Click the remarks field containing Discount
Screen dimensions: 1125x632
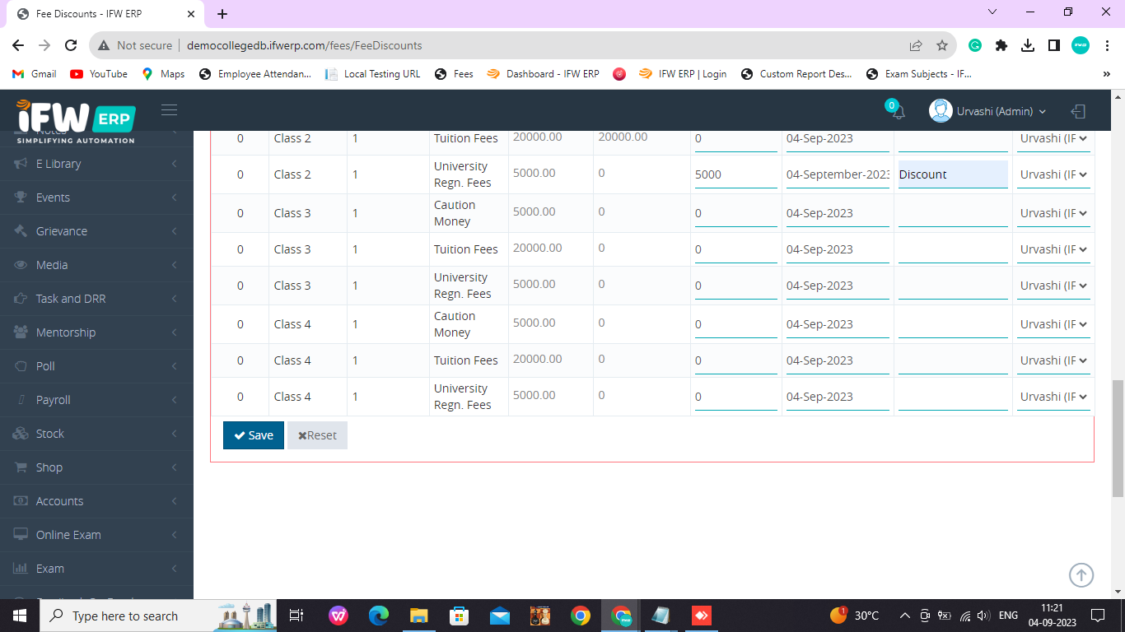pyautogui.click(x=953, y=174)
